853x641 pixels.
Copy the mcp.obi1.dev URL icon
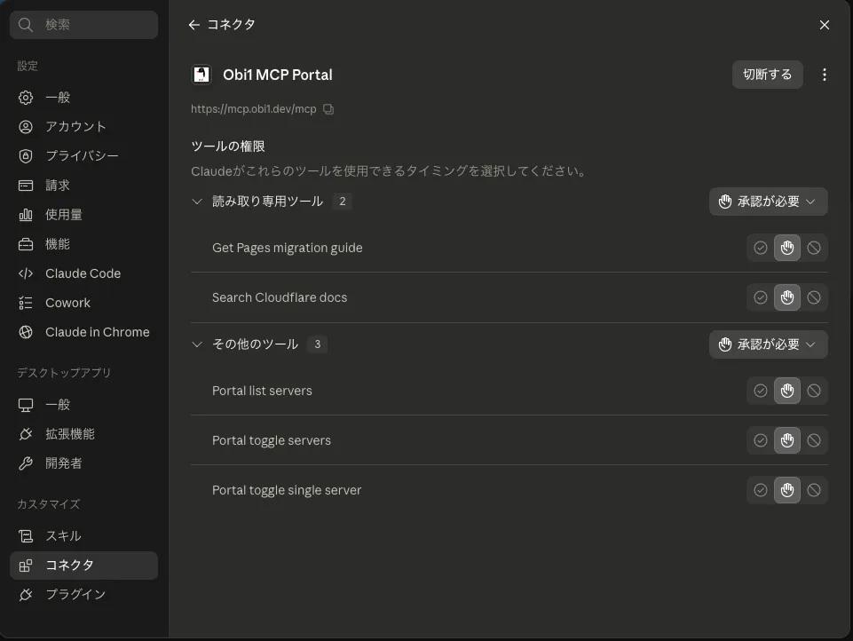328,109
